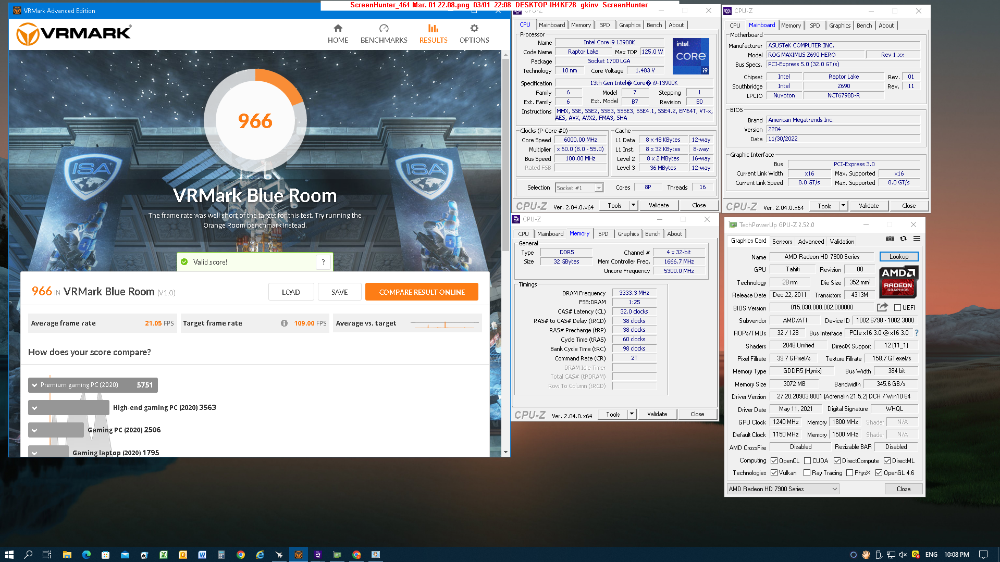
Task: Click the Average vs. target frame rate graph
Action: pyautogui.click(x=445, y=323)
